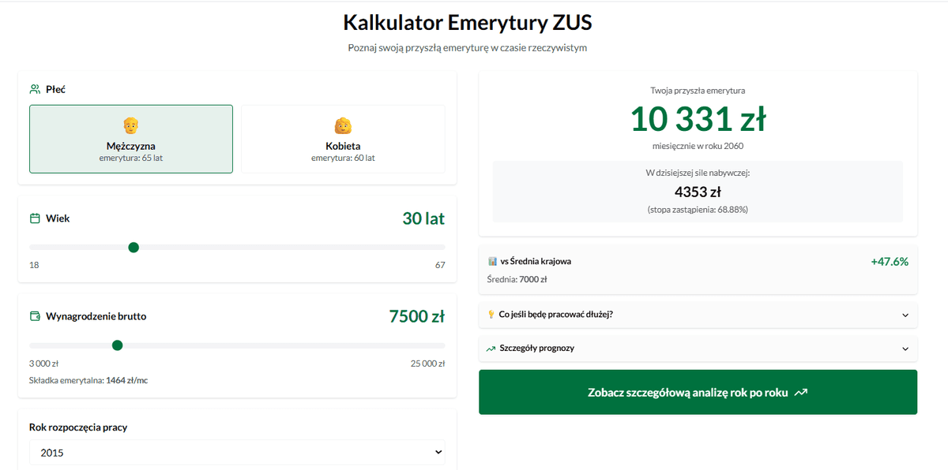The height and width of the screenshot is (470, 948).
Task: Click the trending arrow icon in the green button
Action: pos(801,392)
